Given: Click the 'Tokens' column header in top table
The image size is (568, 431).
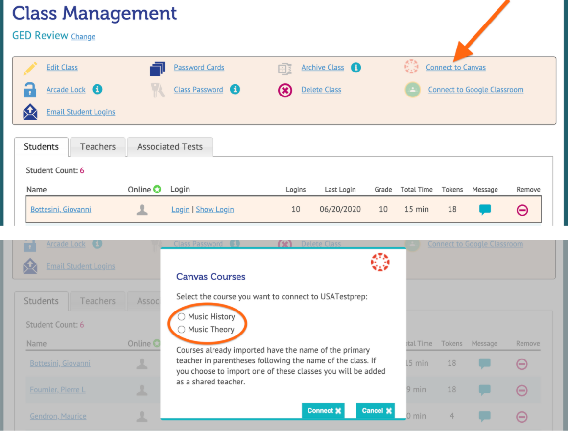Looking at the screenshot, I should click(x=452, y=190).
